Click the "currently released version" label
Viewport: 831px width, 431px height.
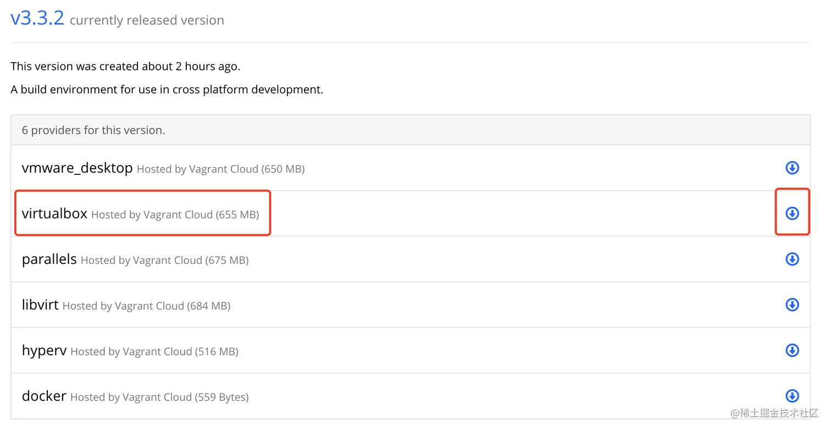pyautogui.click(x=147, y=20)
